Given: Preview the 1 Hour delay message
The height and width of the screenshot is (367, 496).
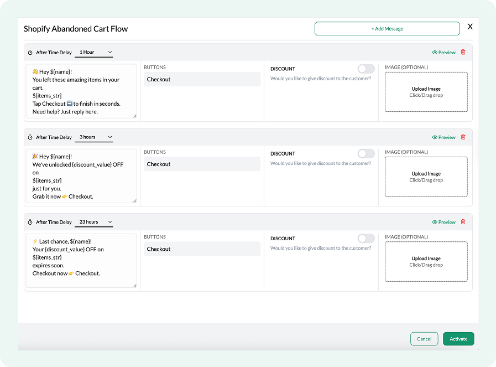Looking at the screenshot, I should click(444, 53).
